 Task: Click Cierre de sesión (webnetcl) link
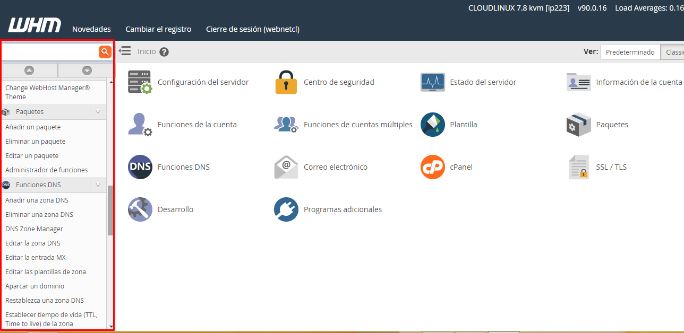[252, 29]
